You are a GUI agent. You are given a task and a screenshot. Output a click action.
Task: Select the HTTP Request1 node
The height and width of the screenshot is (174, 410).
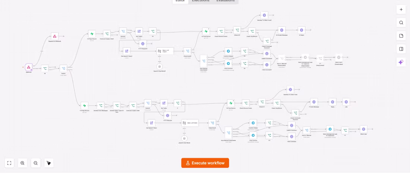(x=142, y=43)
